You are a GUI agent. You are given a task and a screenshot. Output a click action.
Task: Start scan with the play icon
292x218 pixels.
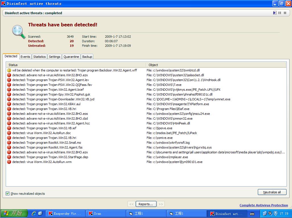click(x=275, y=13)
